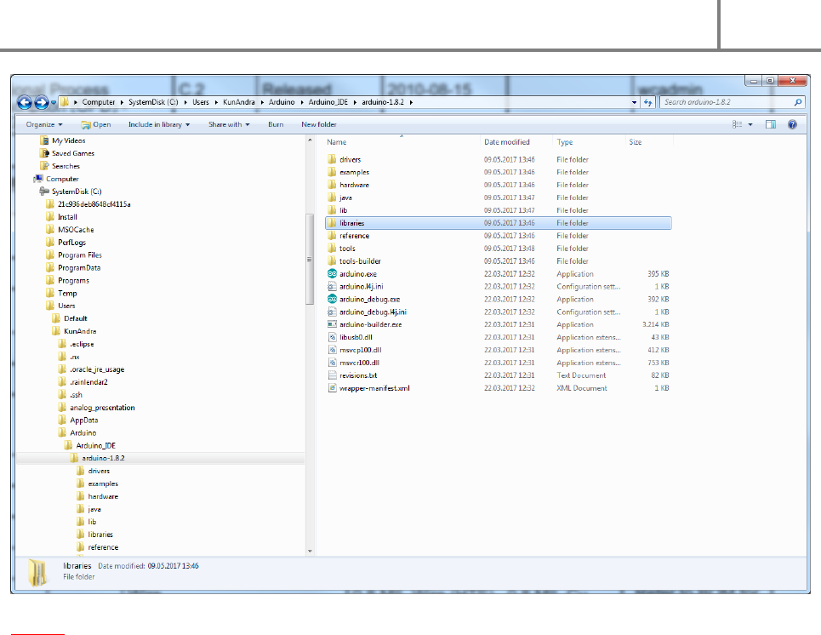Click the navigation pane scrollbar thumb

310,260
